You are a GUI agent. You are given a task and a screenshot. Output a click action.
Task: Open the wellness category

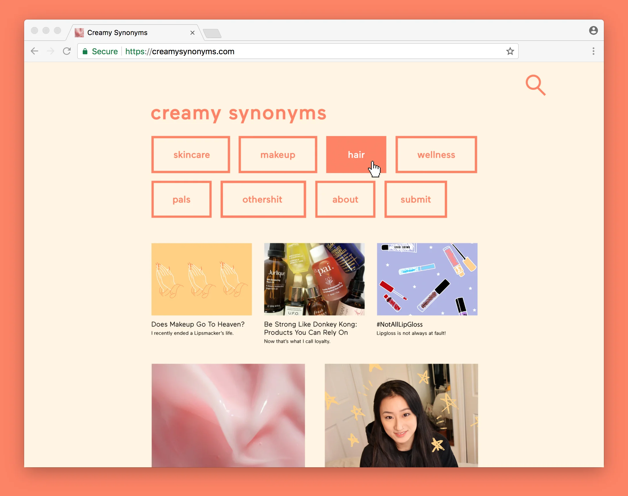click(x=436, y=154)
